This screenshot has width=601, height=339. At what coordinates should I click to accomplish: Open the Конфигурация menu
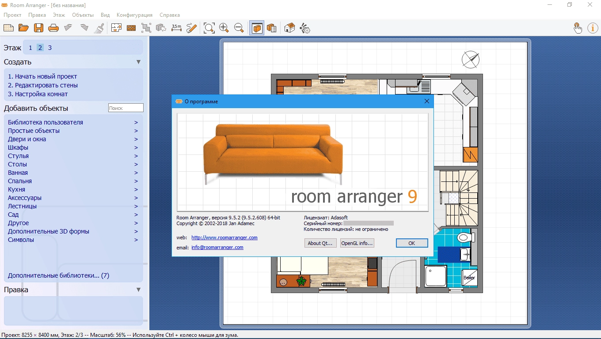(x=134, y=15)
